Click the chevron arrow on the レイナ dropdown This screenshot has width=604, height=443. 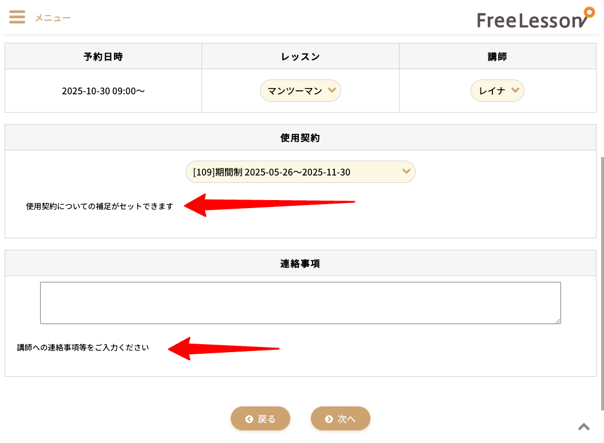coord(515,90)
